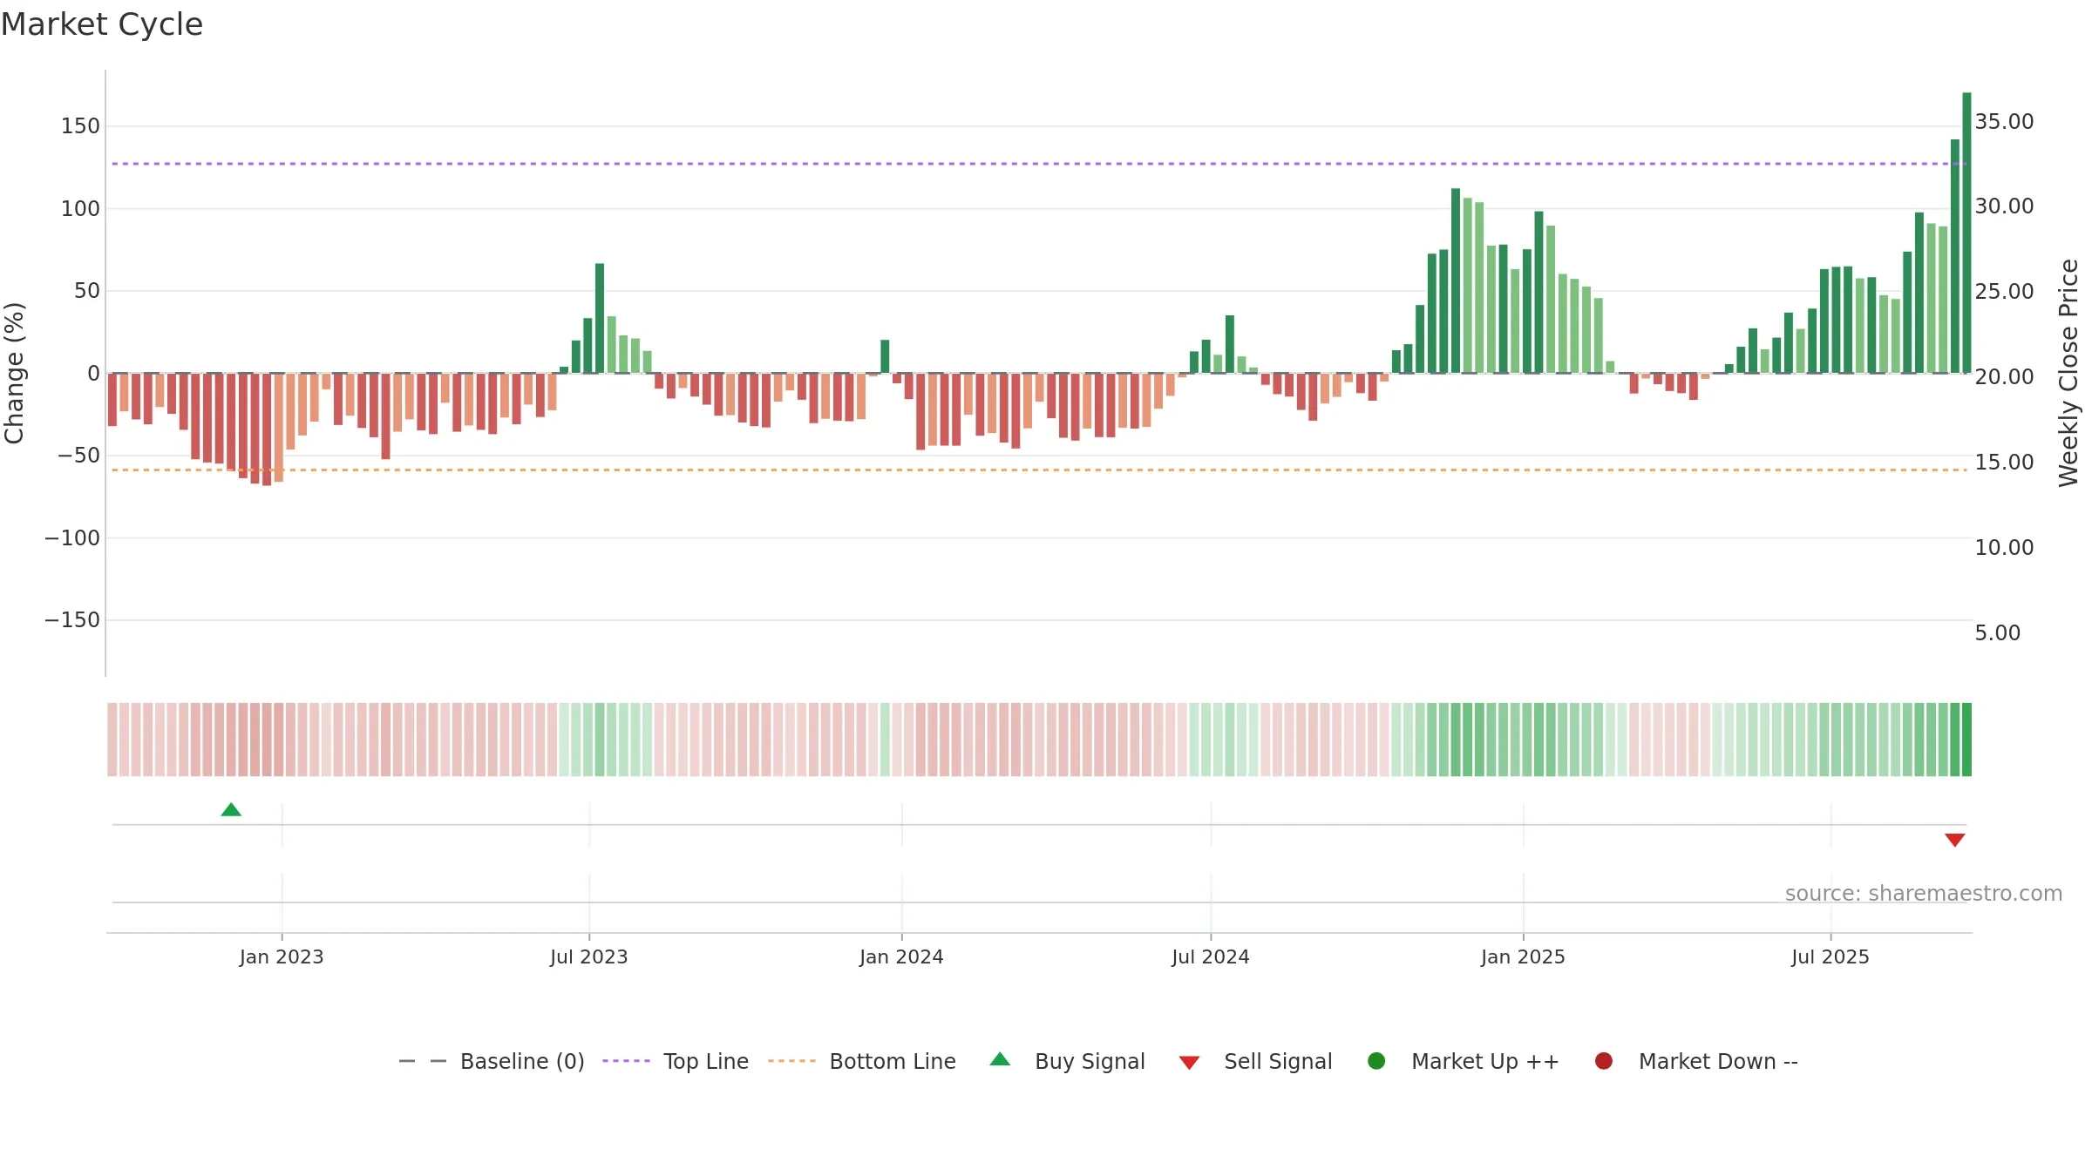Click the tallest green bar at the far right
Image resolution: width=2092 pixels, height=1176 pixels.
[1966, 233]
